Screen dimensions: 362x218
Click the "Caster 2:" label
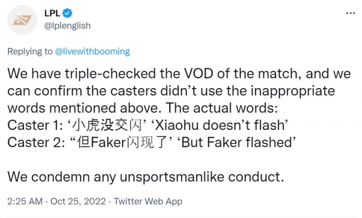[x=36, y=143]
